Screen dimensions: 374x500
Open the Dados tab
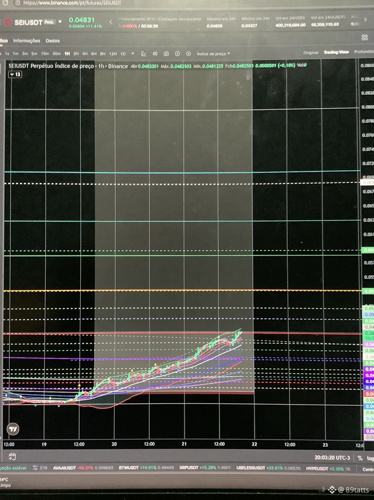coord(52,41)
